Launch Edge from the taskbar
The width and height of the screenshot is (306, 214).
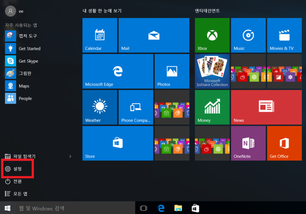[161, 208]
